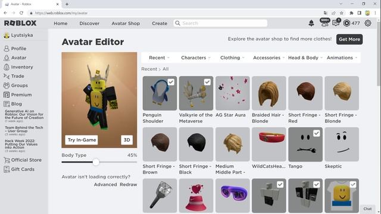The width and height of the screenshot is (381, 214).
Task: Open the Chat button
Action: coord(367,209)
